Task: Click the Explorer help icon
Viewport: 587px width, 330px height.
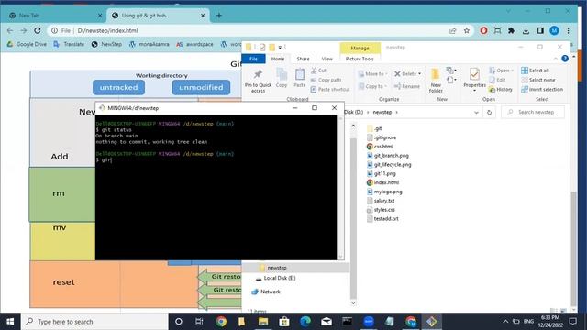Action: [565, 59]
